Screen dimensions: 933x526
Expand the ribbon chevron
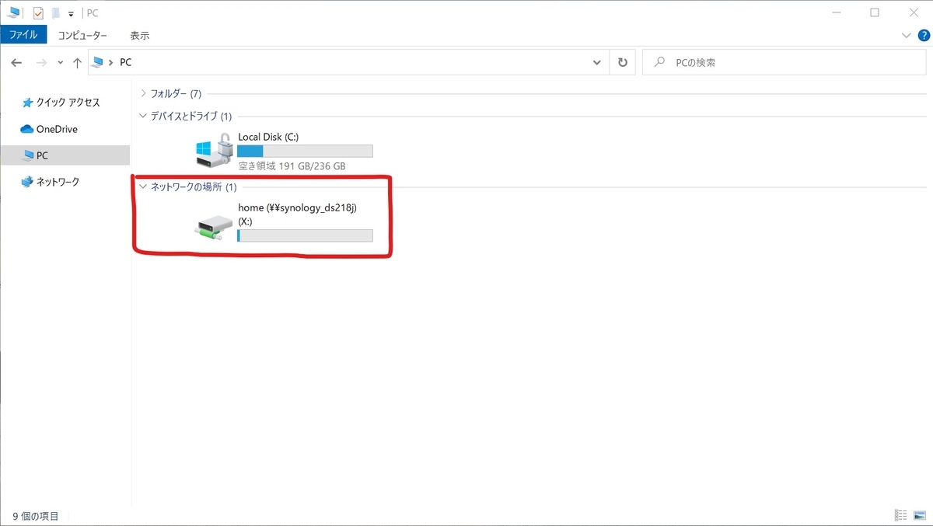pyautogui.click(x=906, y=36)
